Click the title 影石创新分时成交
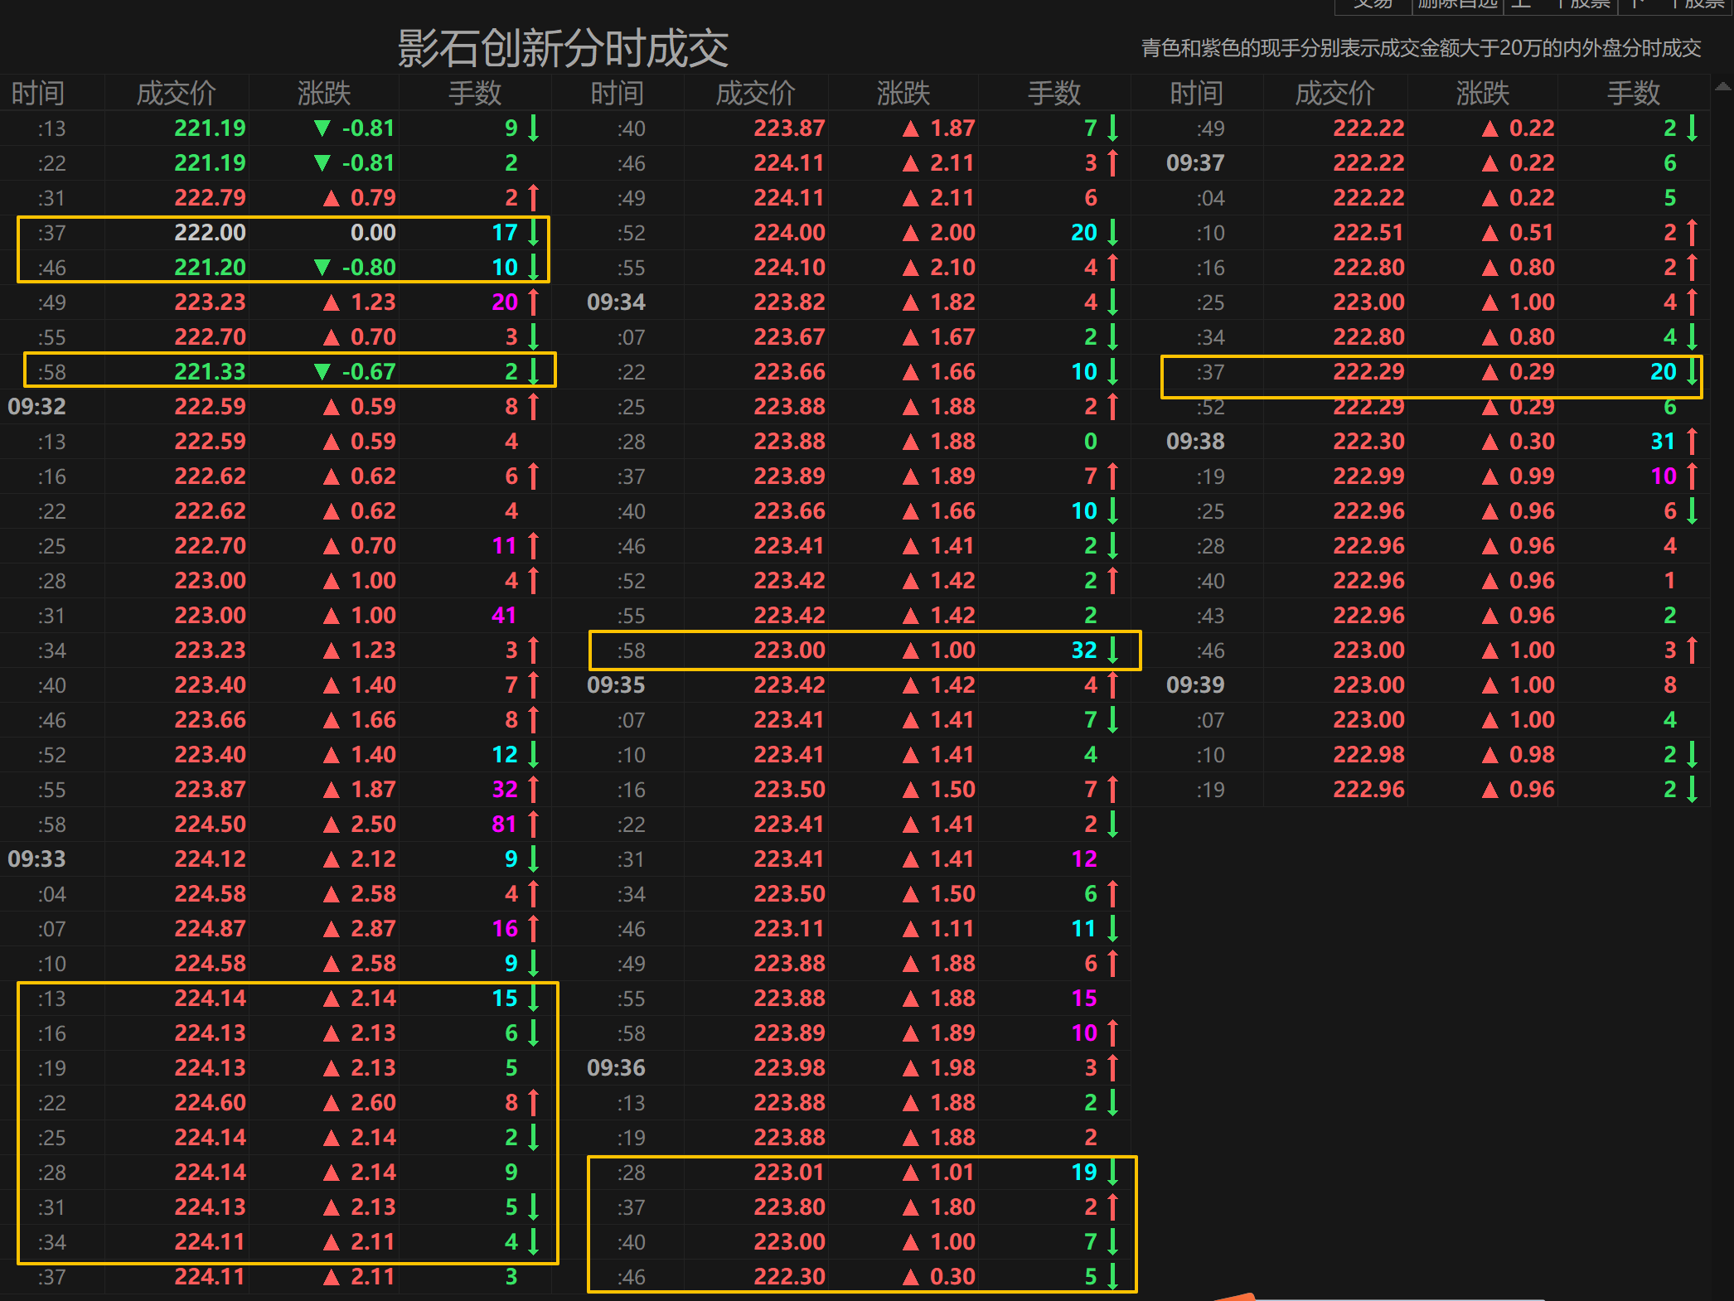 click(x=562, y=48)
